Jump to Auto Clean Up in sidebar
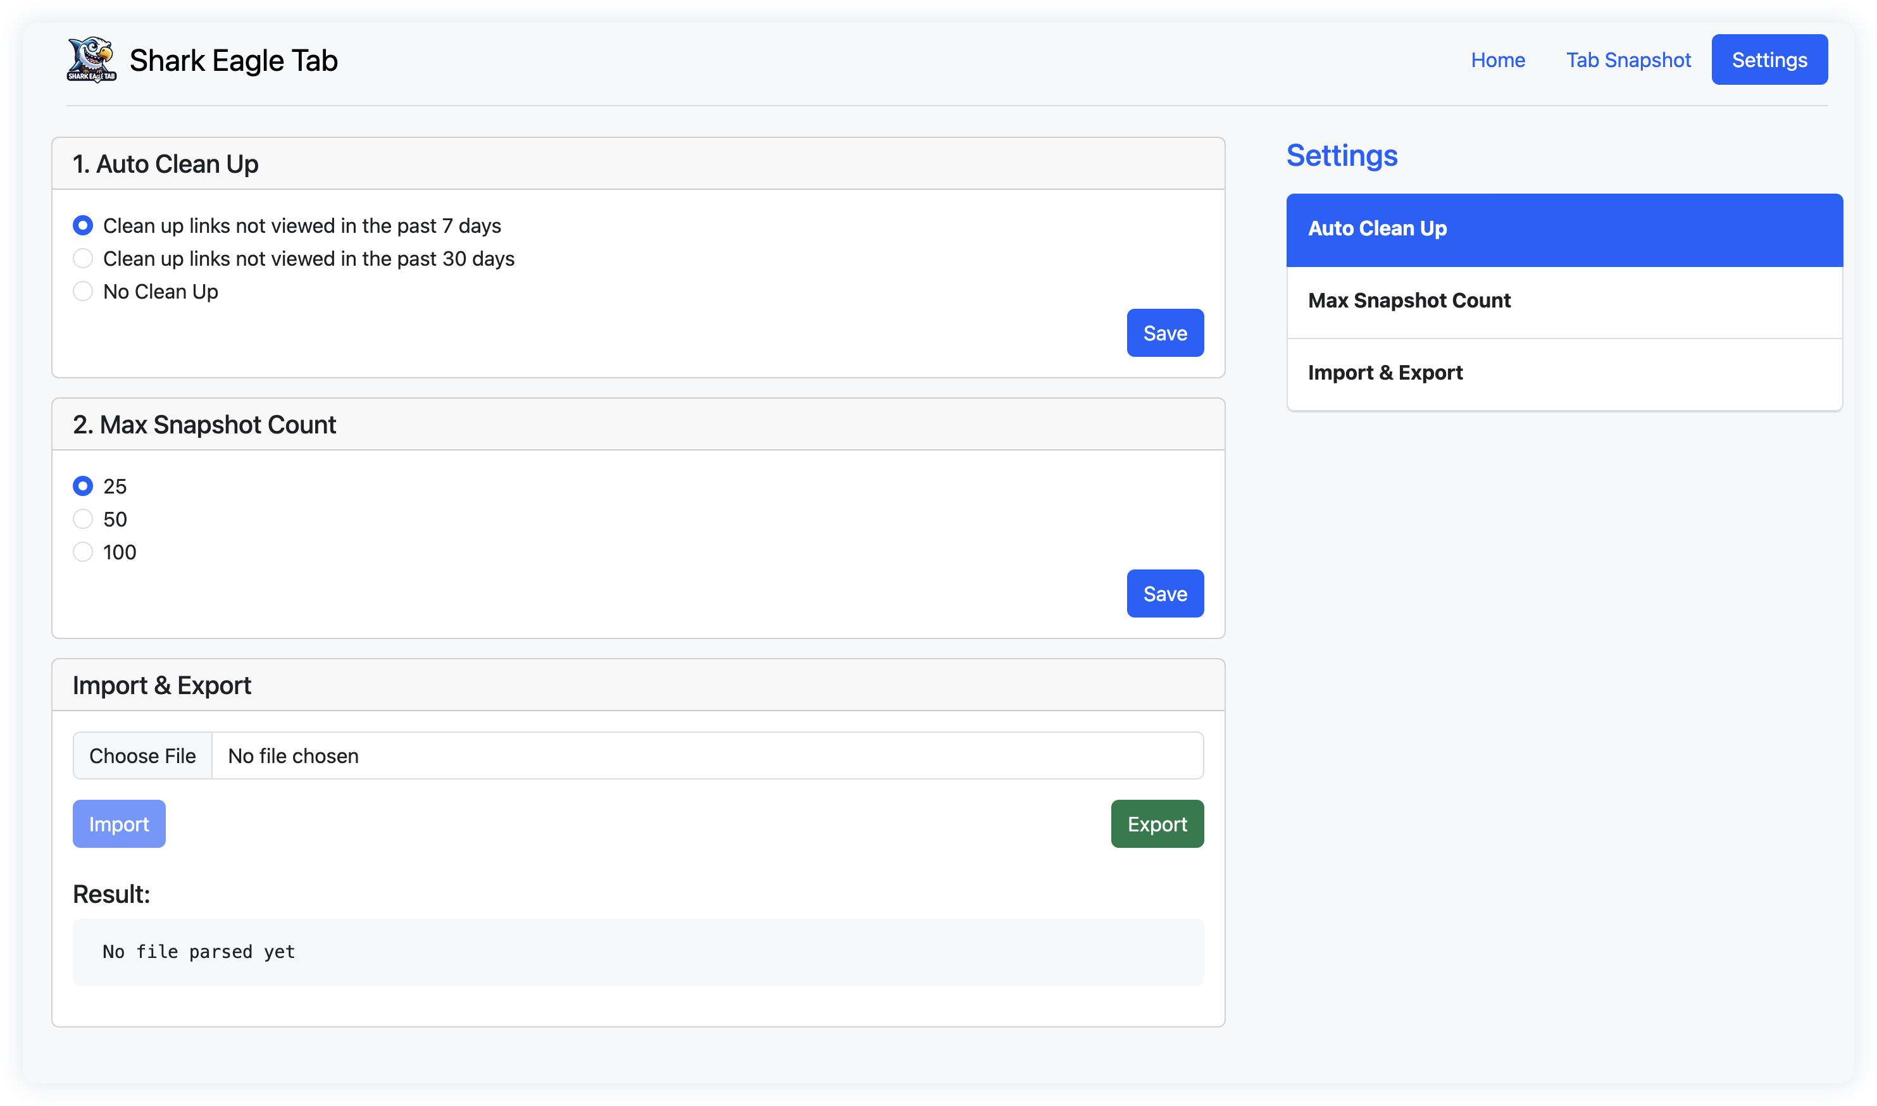Screen dimensions: 1877x1106 (1563, 229)
